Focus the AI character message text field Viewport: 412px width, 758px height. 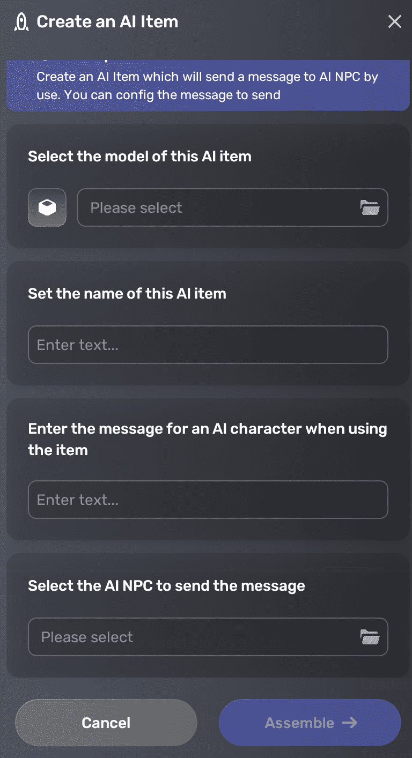[208, 500]
